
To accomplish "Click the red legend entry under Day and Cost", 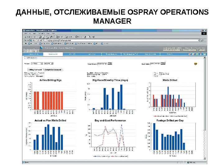I will coord(119,156).
